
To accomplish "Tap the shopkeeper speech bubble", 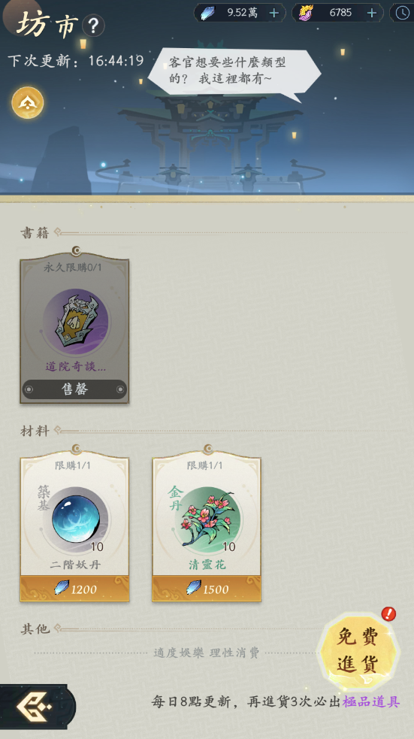I will click(234, 72).
